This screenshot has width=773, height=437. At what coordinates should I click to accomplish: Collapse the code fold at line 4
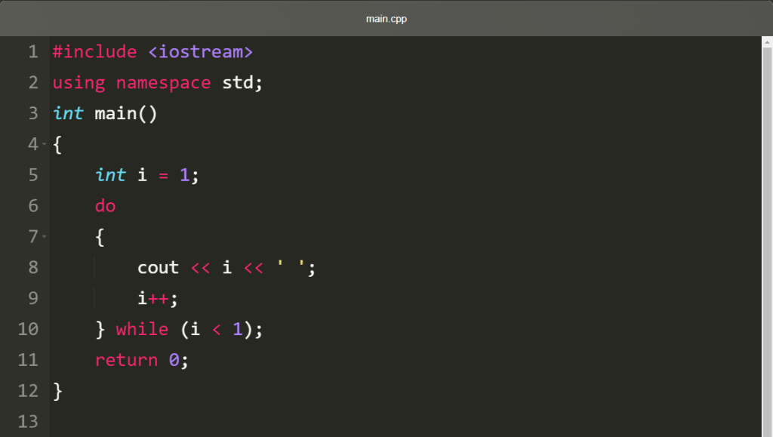pos(45,144)
